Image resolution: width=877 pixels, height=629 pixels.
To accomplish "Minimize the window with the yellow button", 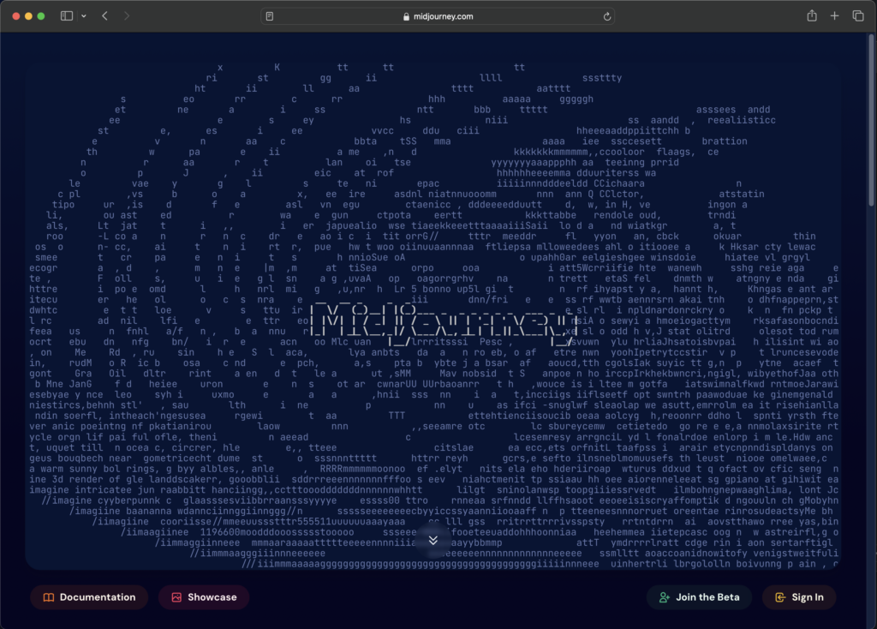I will click(28, 16).
